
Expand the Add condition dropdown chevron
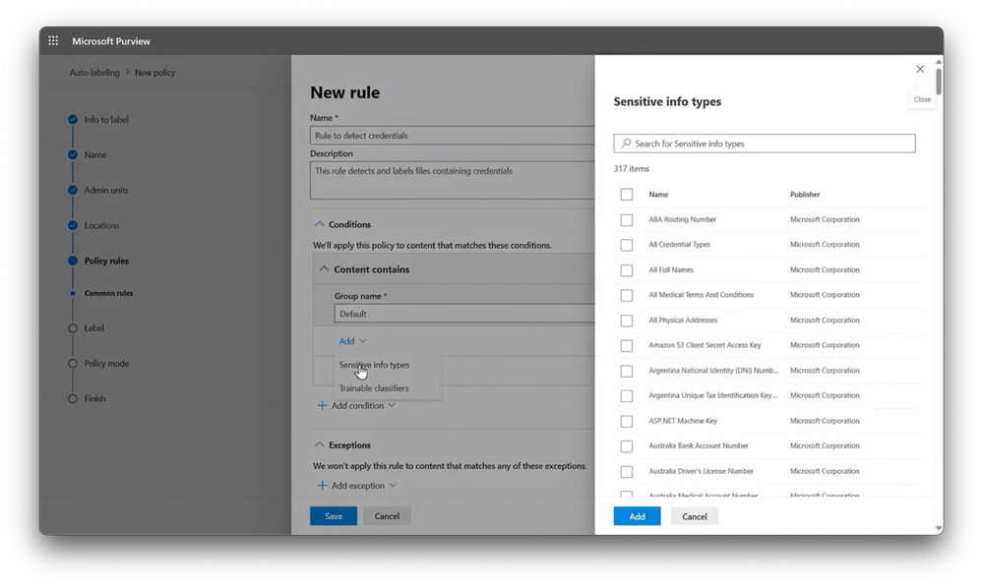392,405
